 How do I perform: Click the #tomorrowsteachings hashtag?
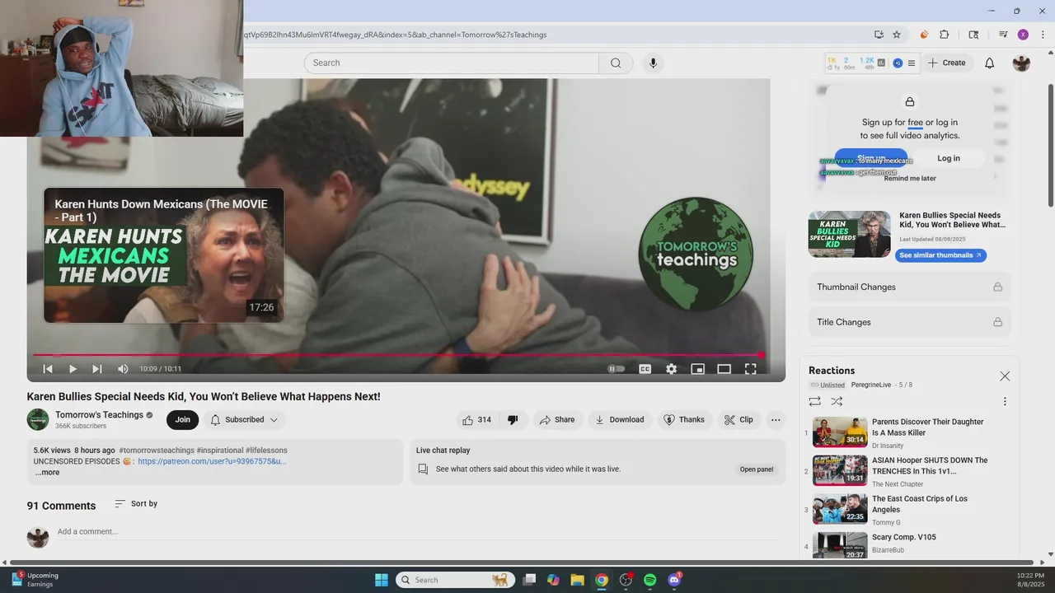157,451
